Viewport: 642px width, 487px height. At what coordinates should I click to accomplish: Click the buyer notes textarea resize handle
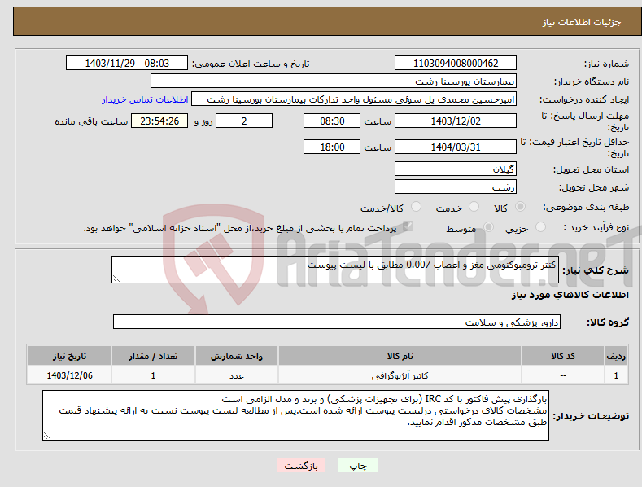[x=47, y=437]
